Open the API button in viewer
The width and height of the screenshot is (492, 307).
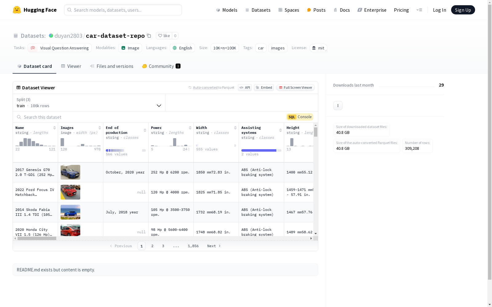[x=245, y=87]
